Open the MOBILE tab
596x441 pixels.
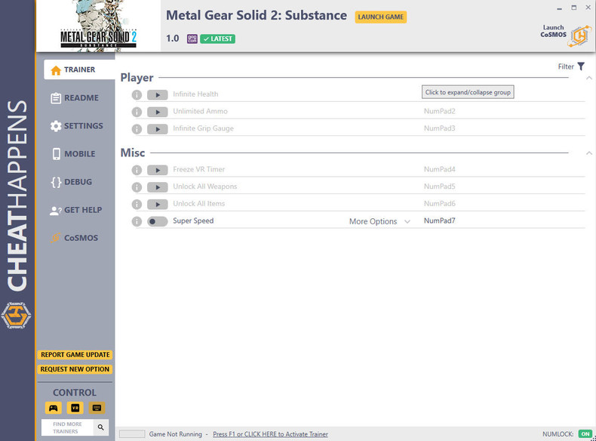(73, 154)
